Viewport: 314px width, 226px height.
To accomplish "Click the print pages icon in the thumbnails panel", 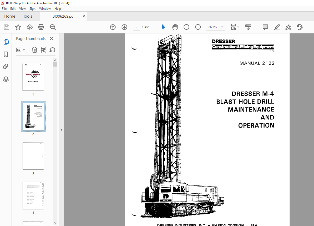I will (43, 50).
